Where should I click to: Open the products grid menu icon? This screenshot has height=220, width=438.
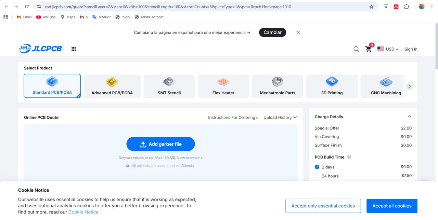(74, 49)
